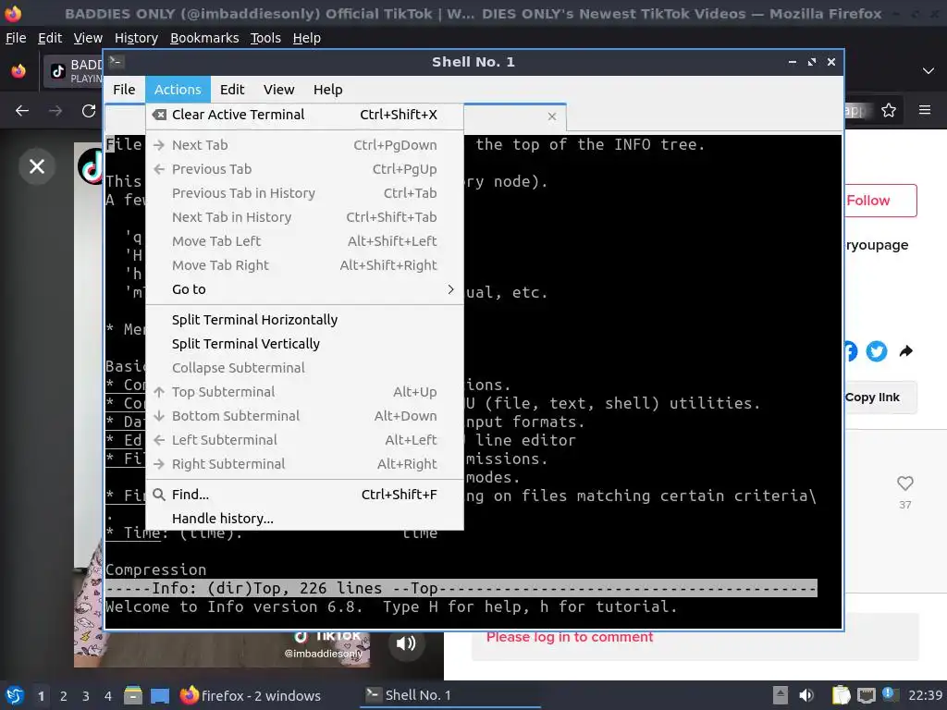Click Copy link button on TikTok
This screenshot has width=947, height=710.
(880, 398)
